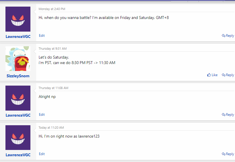
Task: Open "Thursday at 9:31 AM" timestamp permalink
Action: [53, 49]
